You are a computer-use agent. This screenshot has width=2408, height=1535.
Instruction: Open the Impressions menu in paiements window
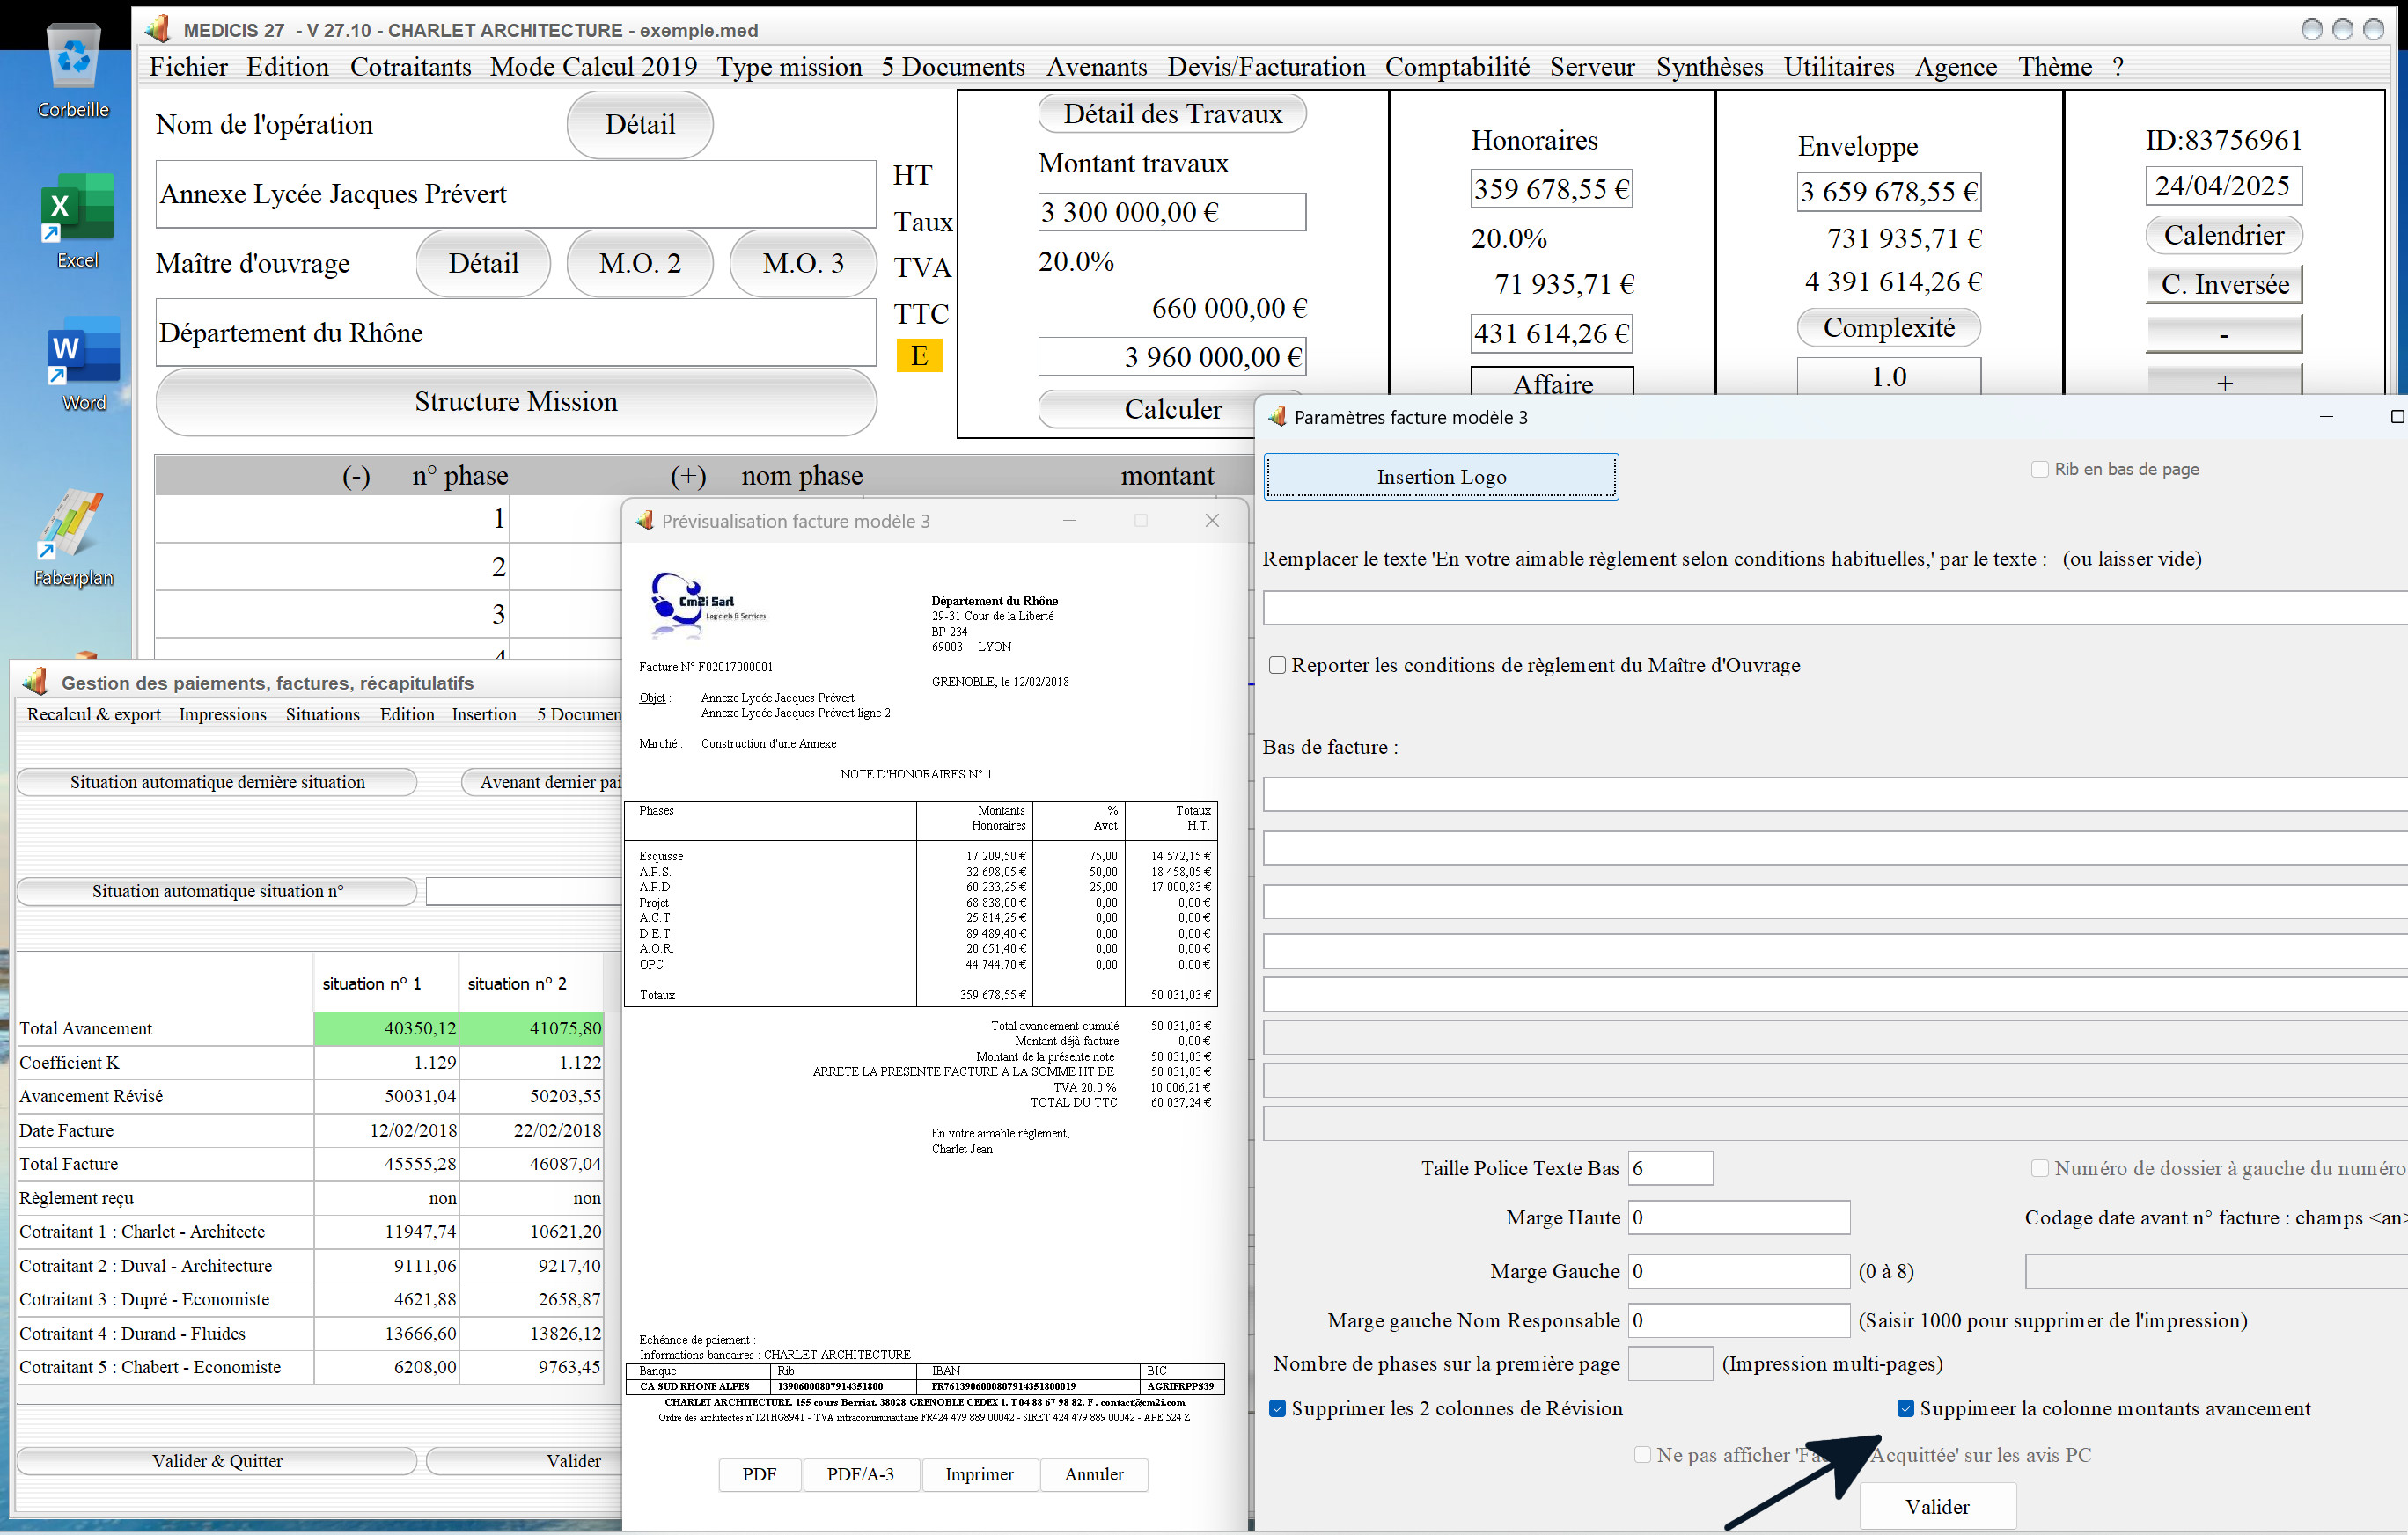pos(222,714)
